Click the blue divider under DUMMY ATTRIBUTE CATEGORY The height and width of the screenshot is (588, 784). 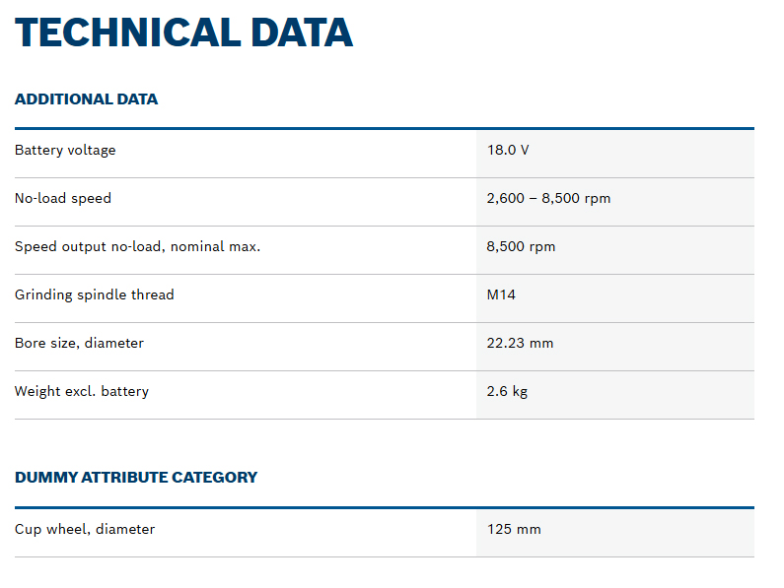click(384, 507)
